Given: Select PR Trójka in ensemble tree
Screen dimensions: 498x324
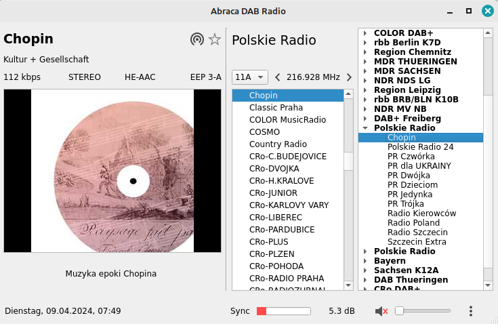Looking at the screenshot, I should pyautogui.click(x=406, y=203).
